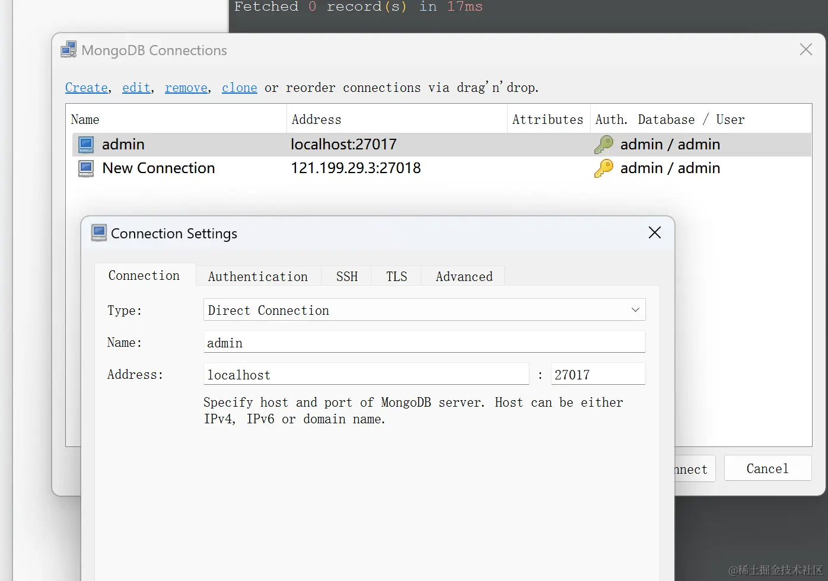This screenshot has height=581, width=828.
Task: Open the Type dropdown showing Direct Connection
Action: point(424,310)
